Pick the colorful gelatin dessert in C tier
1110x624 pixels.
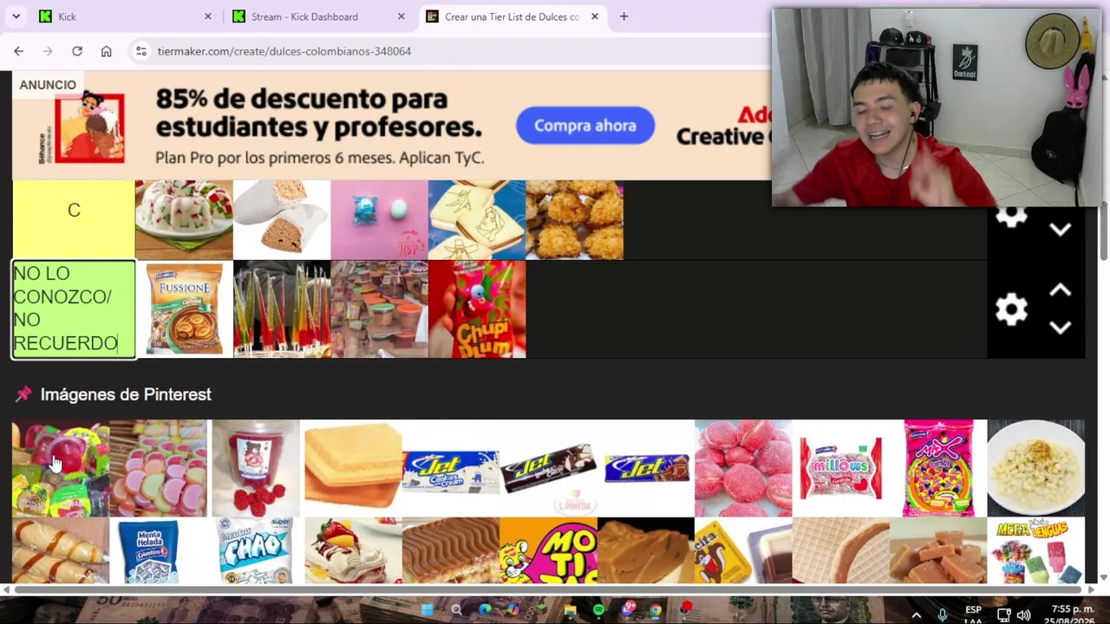(x=184, y=219)
